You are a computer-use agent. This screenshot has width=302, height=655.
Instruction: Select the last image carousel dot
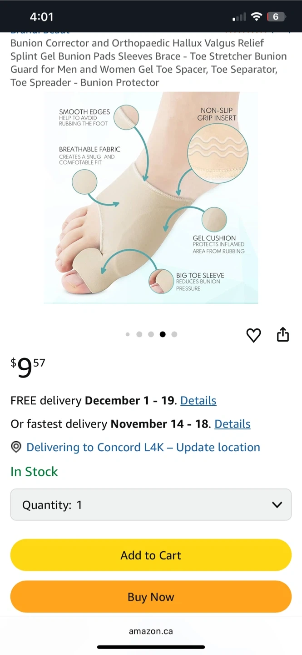coord(174,334)
